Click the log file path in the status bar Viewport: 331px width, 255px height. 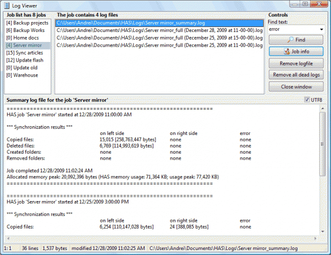click(x=223, y=248)
